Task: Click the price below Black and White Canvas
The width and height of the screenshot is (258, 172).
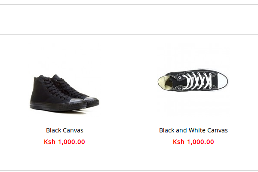Action: [193, 142]
